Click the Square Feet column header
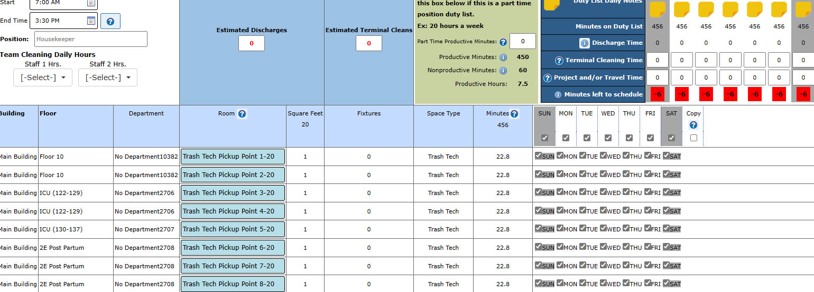The image size is (814, 292). 305,113
